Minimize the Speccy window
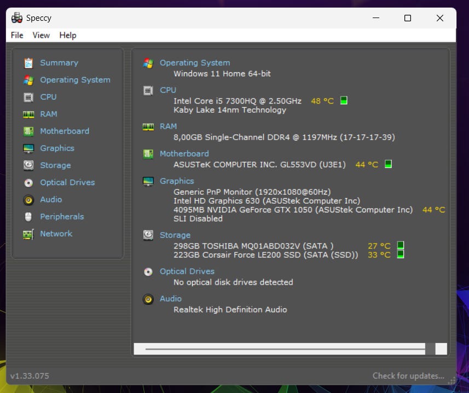 [376, 18]
